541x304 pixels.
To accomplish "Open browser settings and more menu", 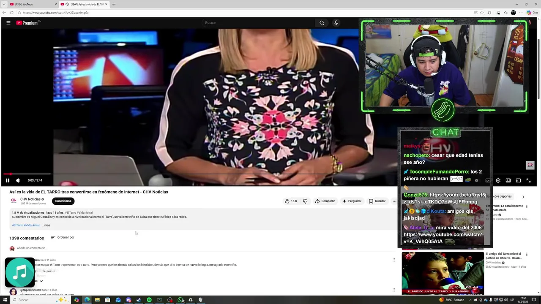I will click(x=521, y=13).
